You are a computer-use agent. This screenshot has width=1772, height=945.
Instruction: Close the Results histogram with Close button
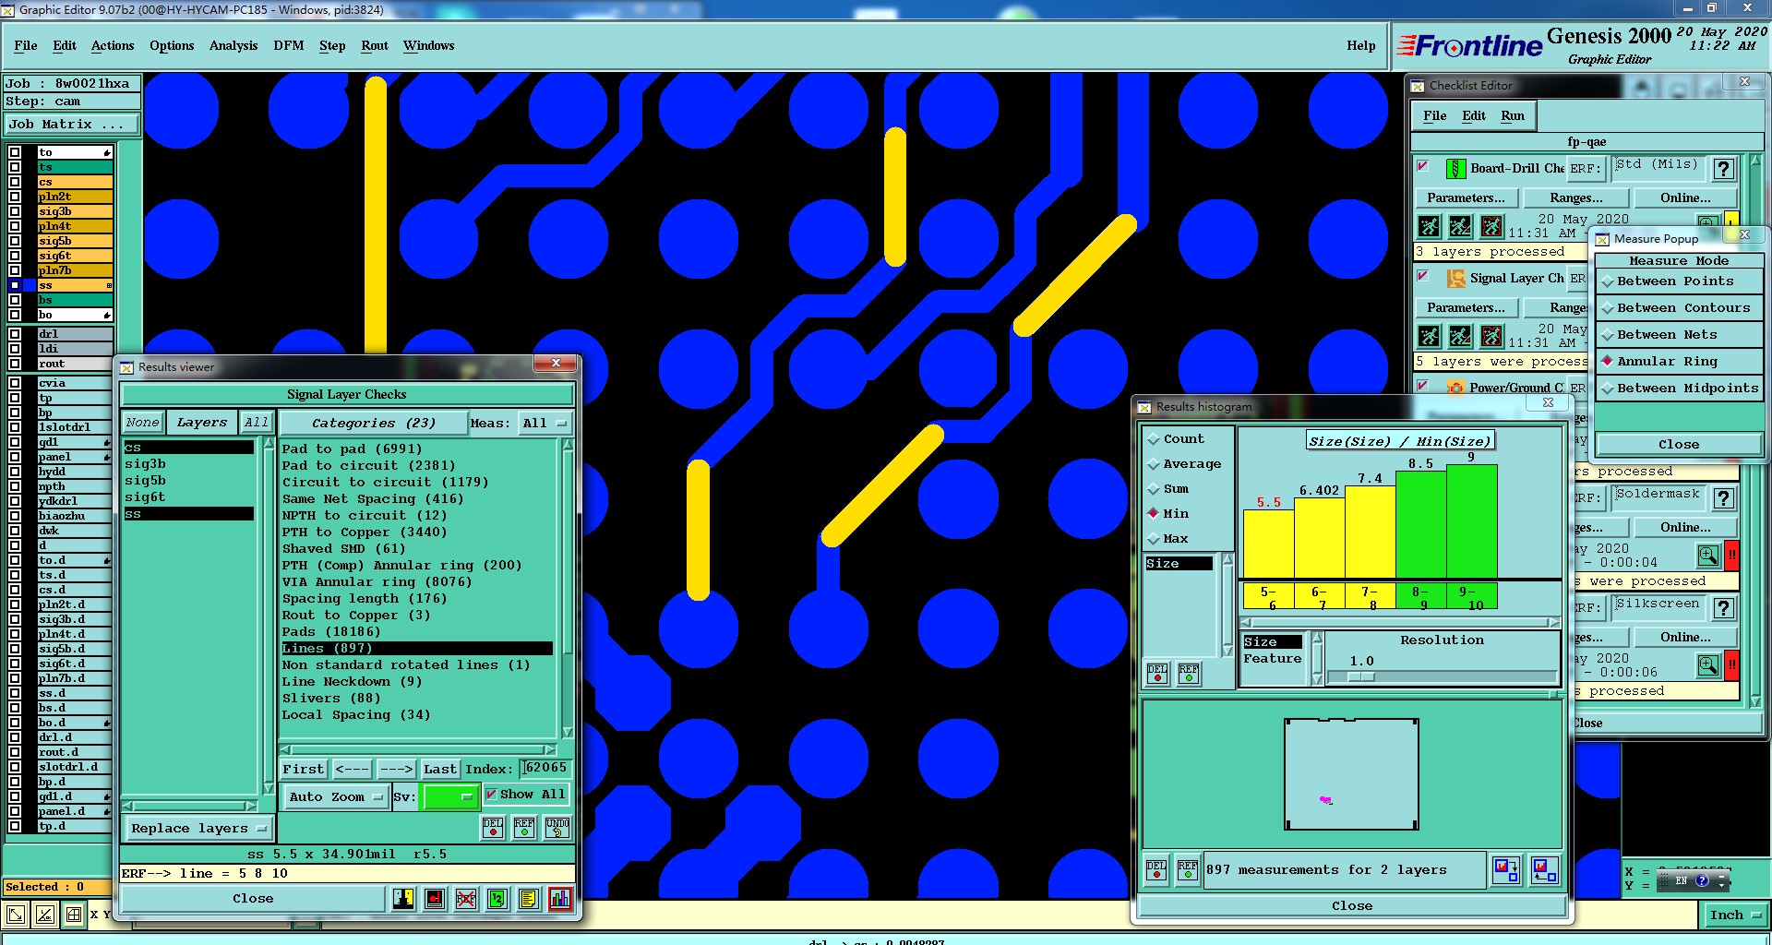[x=1352, y=906]
